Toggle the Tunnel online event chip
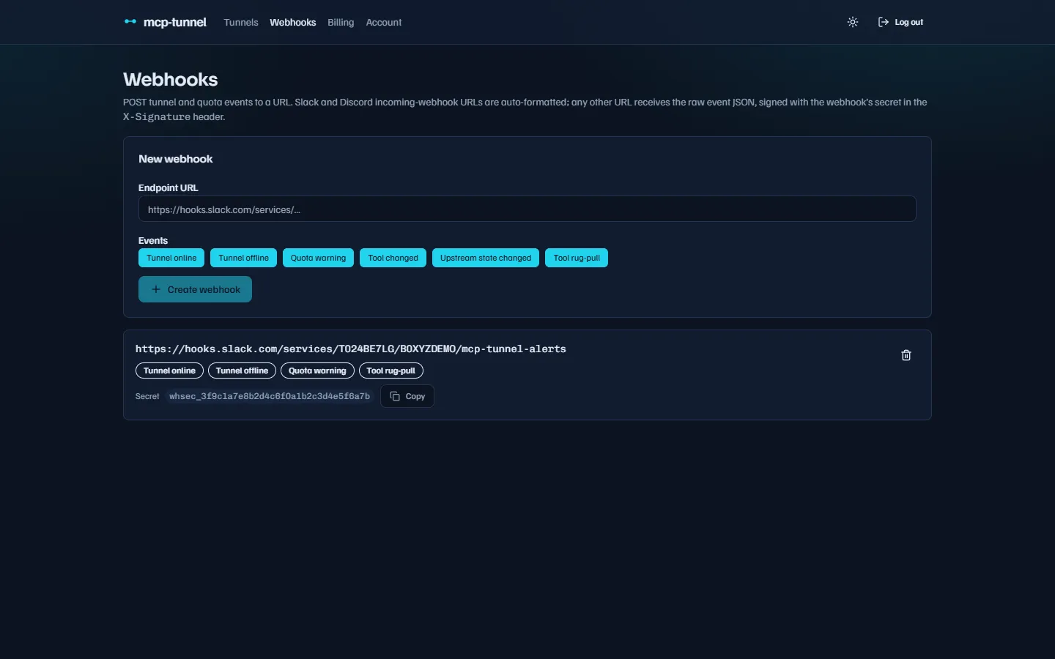Viewport: 1055px width, 659px height. (x=171, y=258)
